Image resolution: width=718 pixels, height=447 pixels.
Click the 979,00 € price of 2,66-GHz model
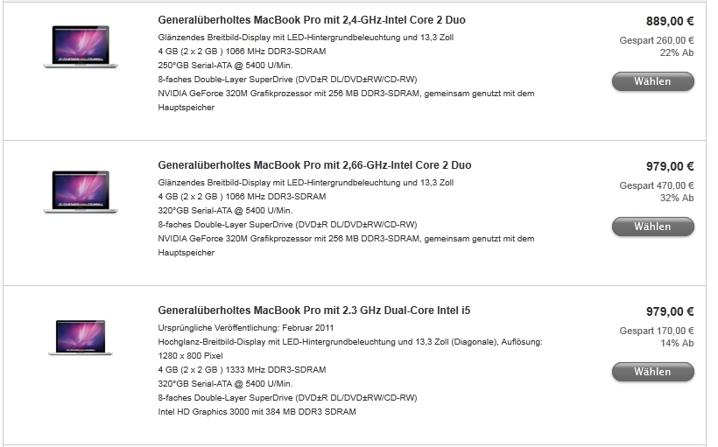tap(670, 166)
